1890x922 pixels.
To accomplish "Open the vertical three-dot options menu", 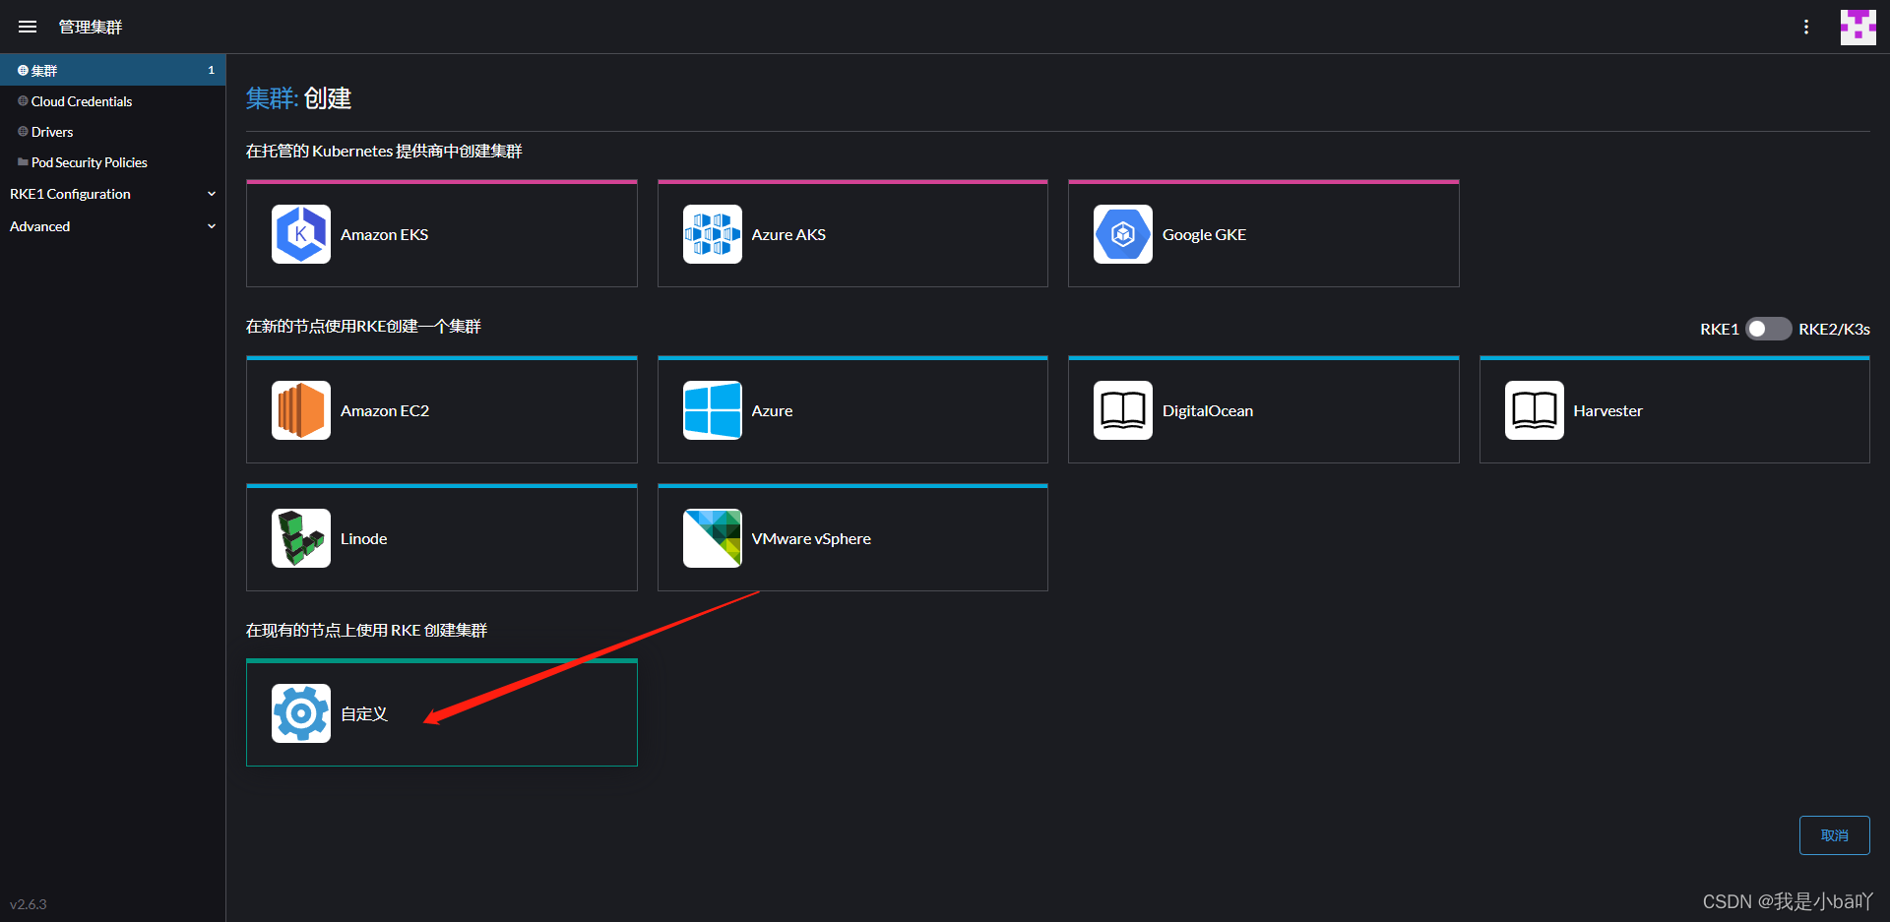I will click(x=1806, y=27).
